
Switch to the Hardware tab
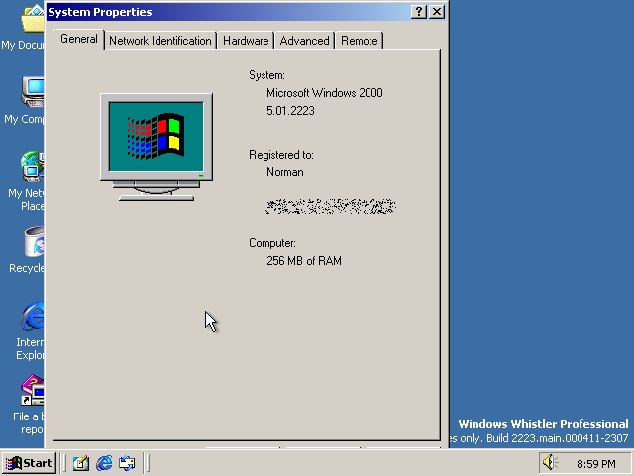(x=245, y=41)
